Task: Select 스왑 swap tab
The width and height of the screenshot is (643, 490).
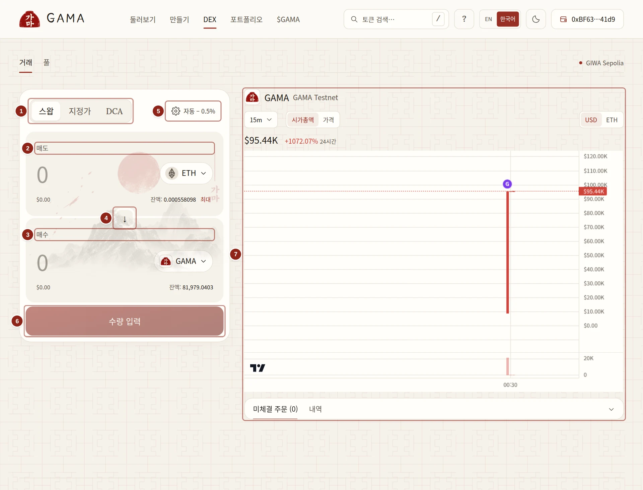Action: [46, 111]
